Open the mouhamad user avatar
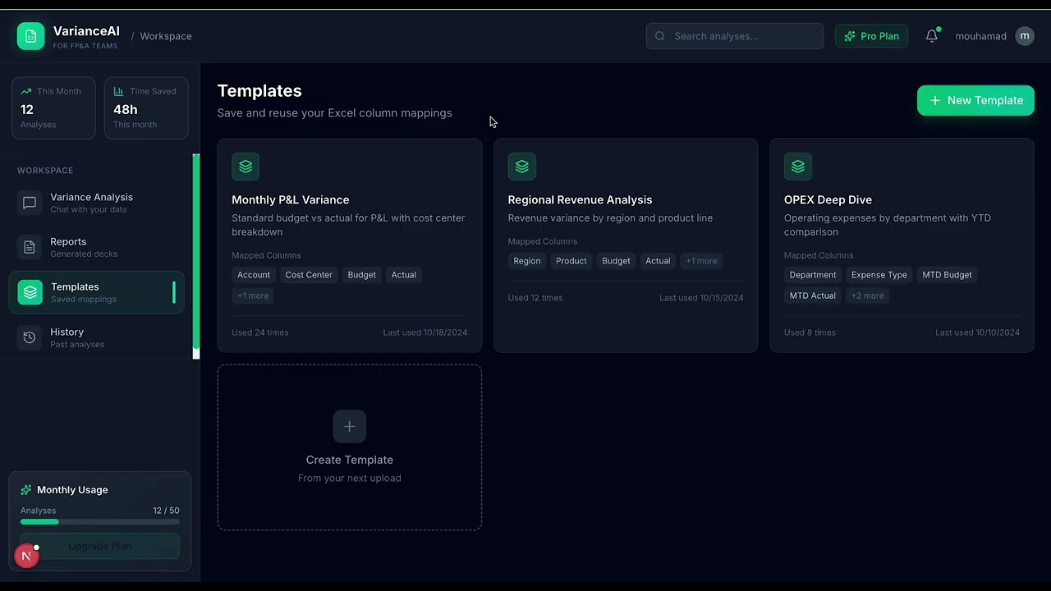Viewport: 1051px width, 591px height. (x=1025, y=36)
